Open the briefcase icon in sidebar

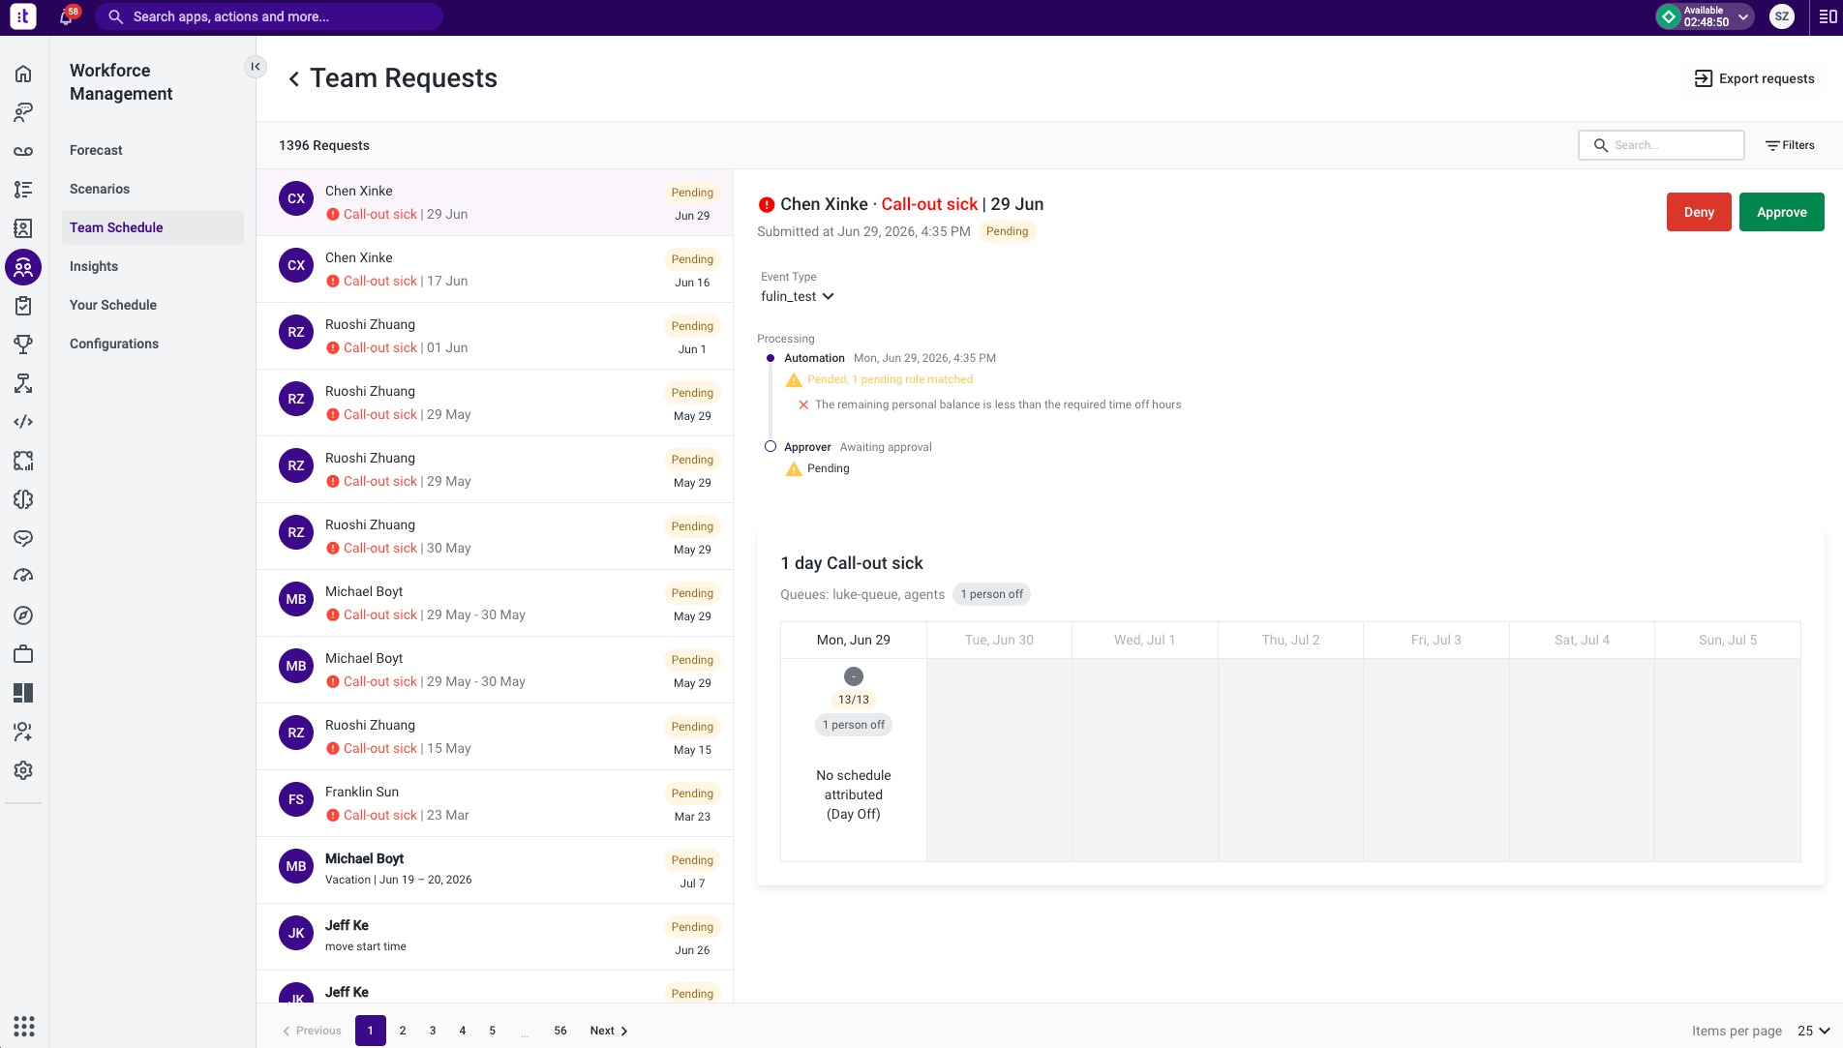23,654
